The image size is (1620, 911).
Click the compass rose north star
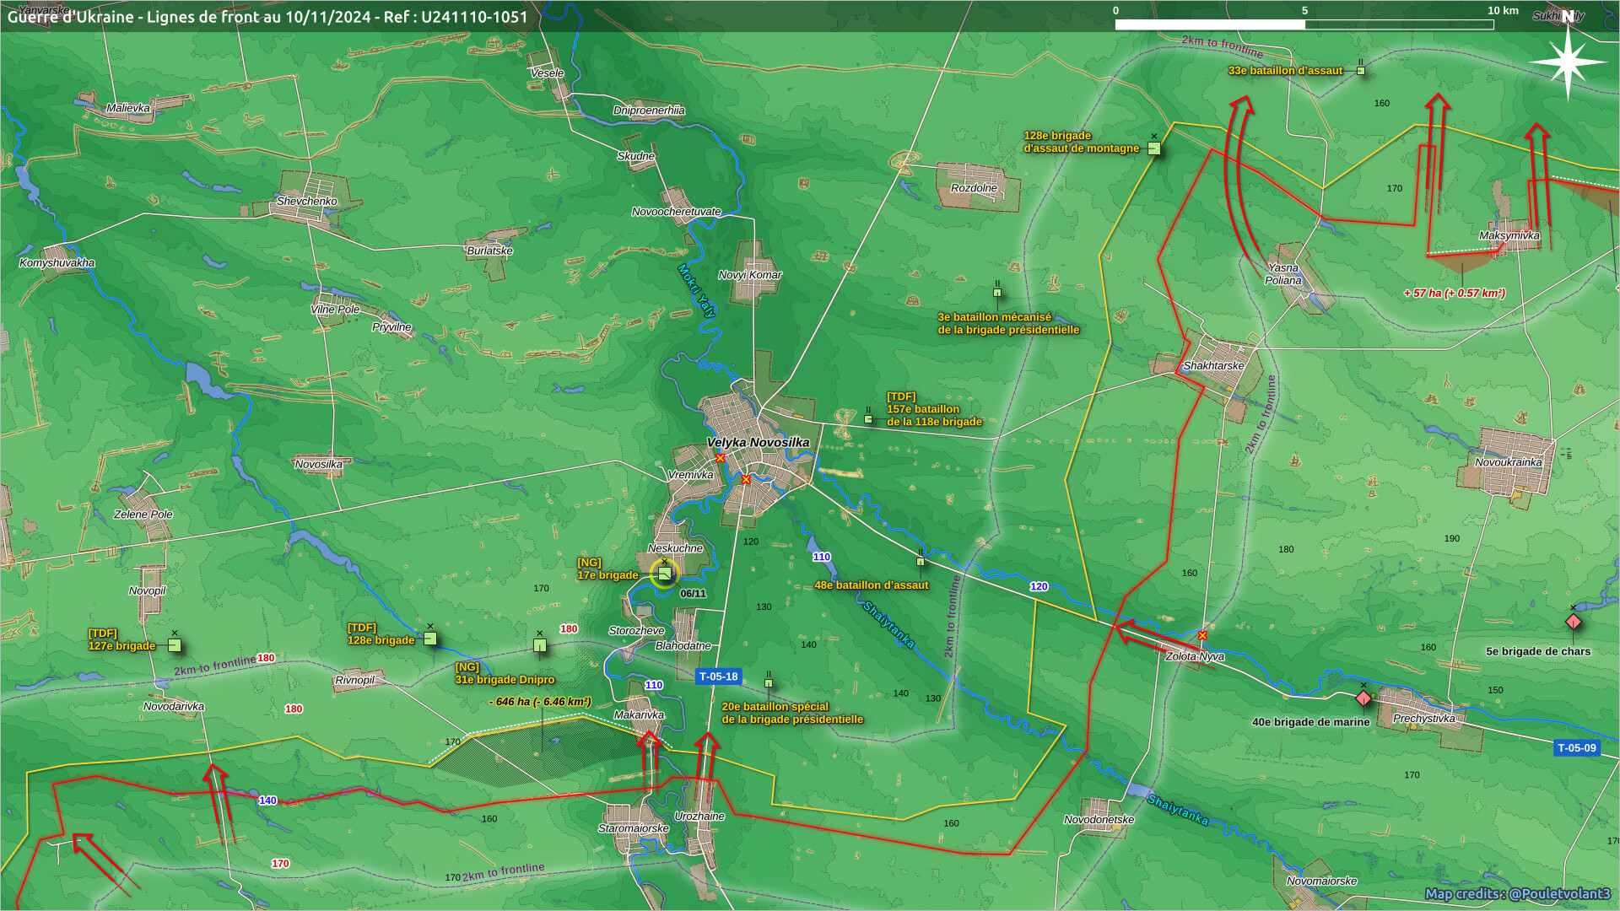[1568, 61]
